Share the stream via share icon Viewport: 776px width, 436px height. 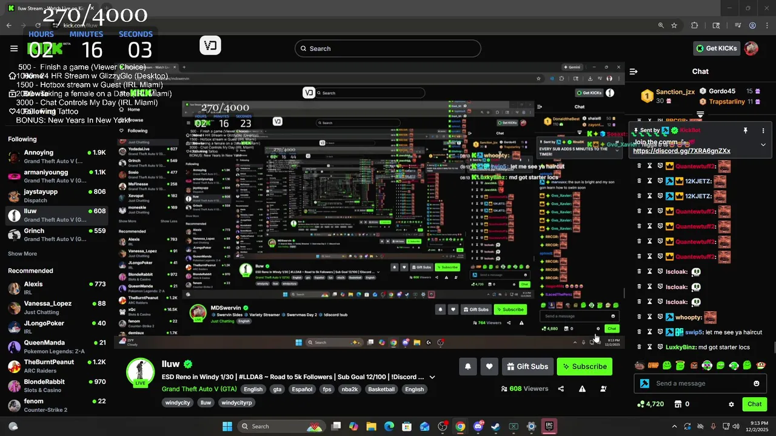561,389
